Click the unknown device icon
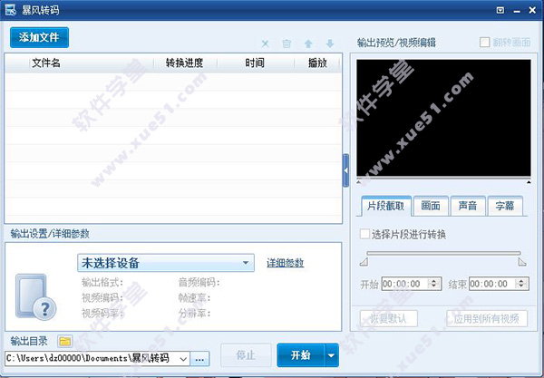The height and width of the screenshot is (378, 544). (x=35, y=297)
